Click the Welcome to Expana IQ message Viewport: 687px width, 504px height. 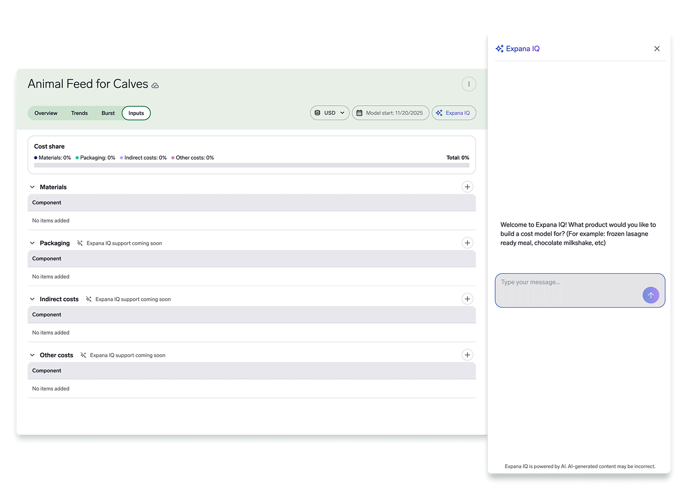(x=578, y=234)
